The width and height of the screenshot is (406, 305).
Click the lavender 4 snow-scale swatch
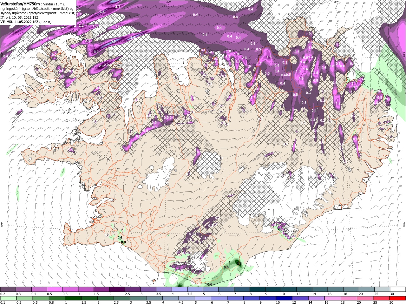180,289
